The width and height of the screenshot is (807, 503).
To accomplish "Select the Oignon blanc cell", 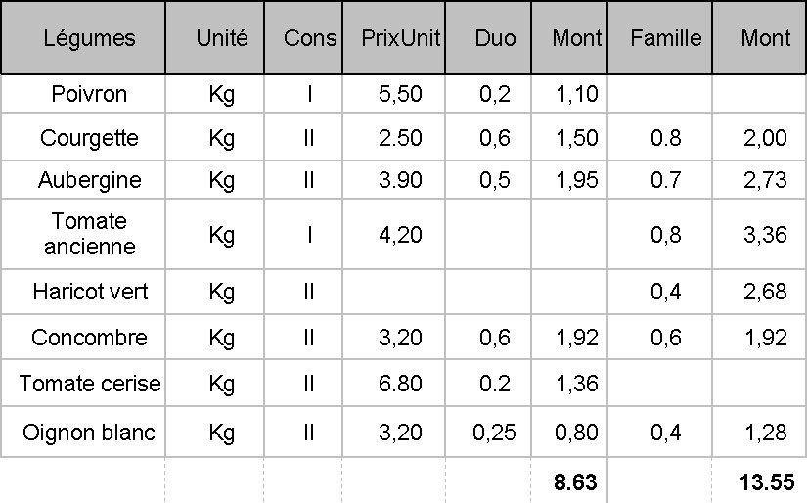I will pyautogui.click(x=89, y=433).
